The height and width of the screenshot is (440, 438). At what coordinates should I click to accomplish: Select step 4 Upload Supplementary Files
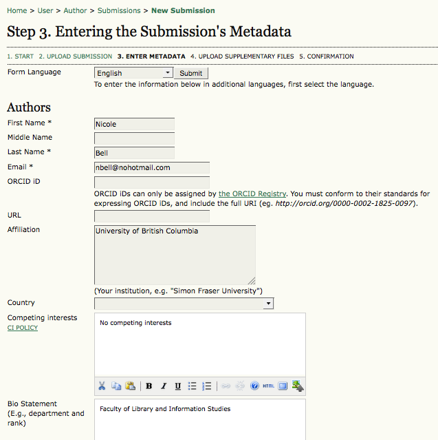[x=242, y=56]
